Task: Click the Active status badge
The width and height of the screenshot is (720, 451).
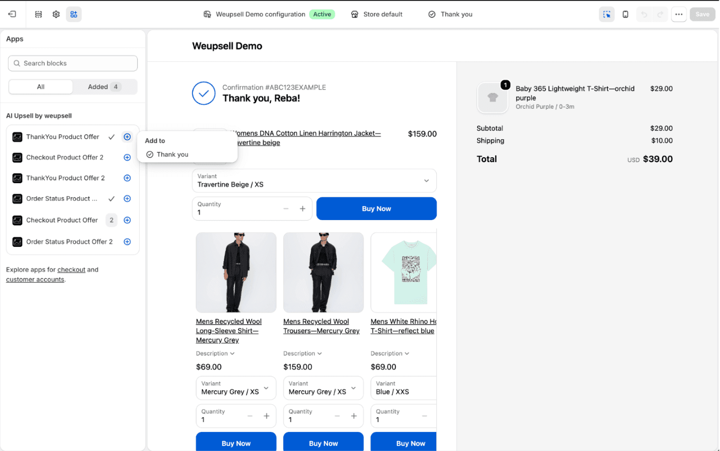Action: (322, 14)
